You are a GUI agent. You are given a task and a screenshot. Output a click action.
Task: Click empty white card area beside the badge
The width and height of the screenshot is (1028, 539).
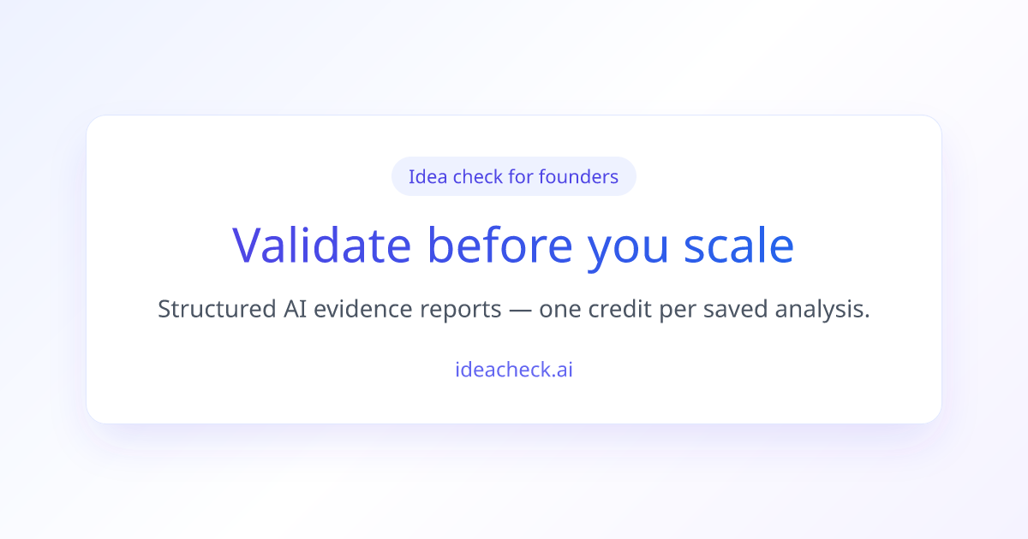pos(771,176)
